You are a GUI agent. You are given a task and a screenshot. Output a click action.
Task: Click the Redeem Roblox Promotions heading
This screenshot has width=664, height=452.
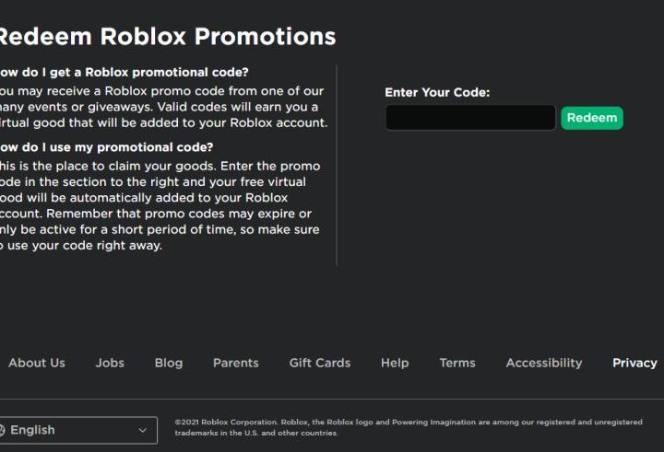click(x=166, y=37)
